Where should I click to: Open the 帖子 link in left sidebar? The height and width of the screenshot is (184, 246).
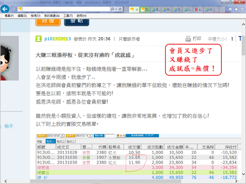9,126
